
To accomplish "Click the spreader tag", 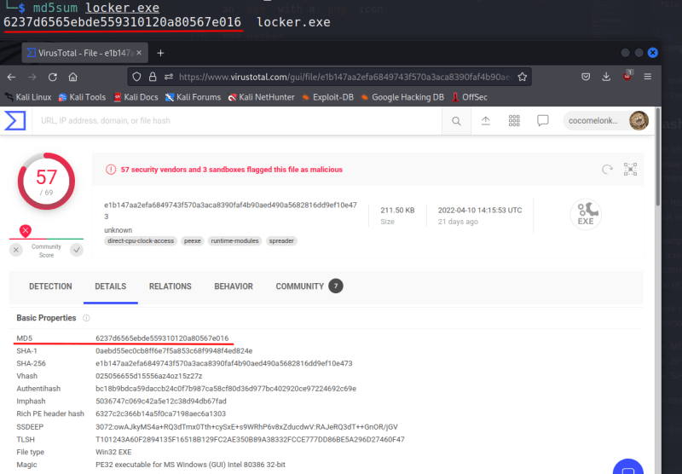I will coord(281,241).
